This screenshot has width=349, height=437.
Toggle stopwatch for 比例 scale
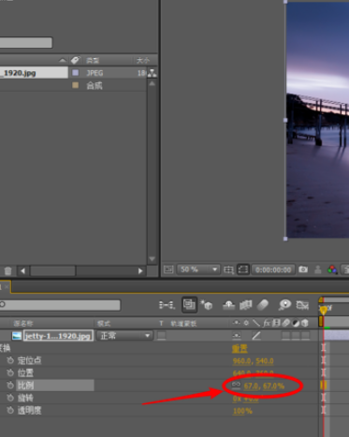point(10,386)
